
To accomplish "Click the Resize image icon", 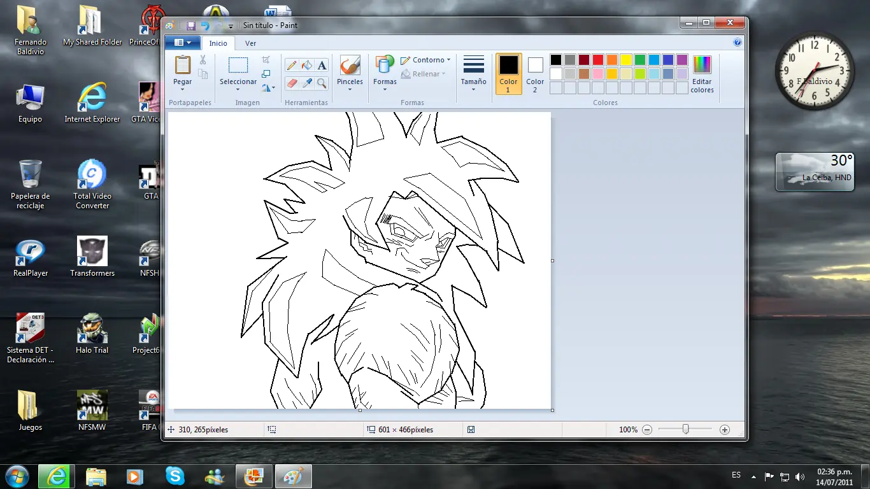I will (266, 74).
